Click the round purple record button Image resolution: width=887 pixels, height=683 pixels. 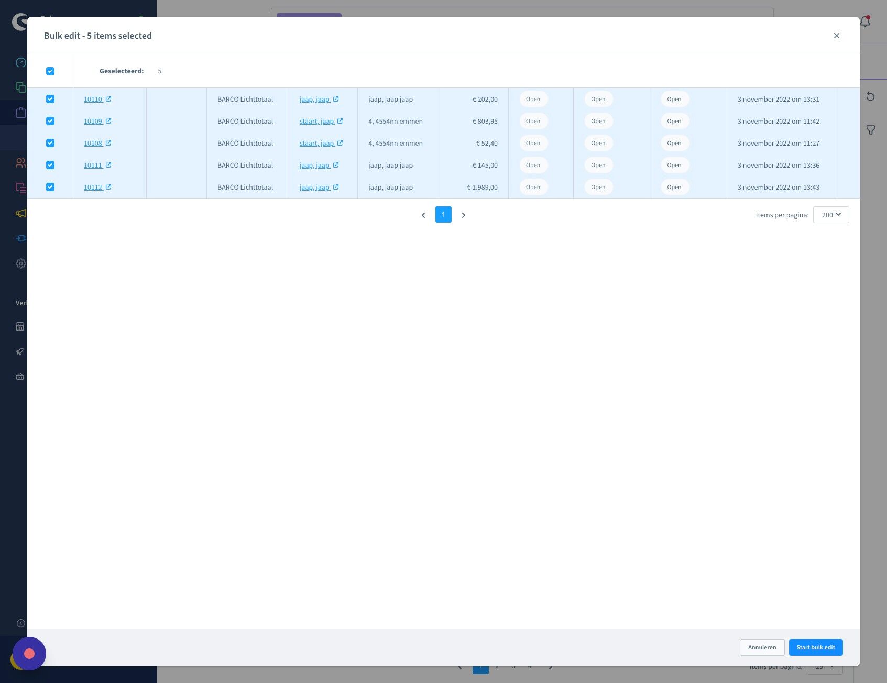(29, 654)
